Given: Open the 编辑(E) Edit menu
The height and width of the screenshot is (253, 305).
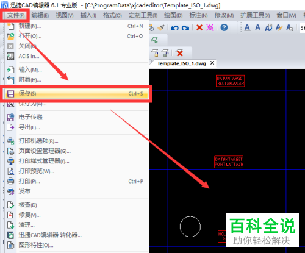Looking at the screenshot, I should pyautogui.click(x=40, y=15).
